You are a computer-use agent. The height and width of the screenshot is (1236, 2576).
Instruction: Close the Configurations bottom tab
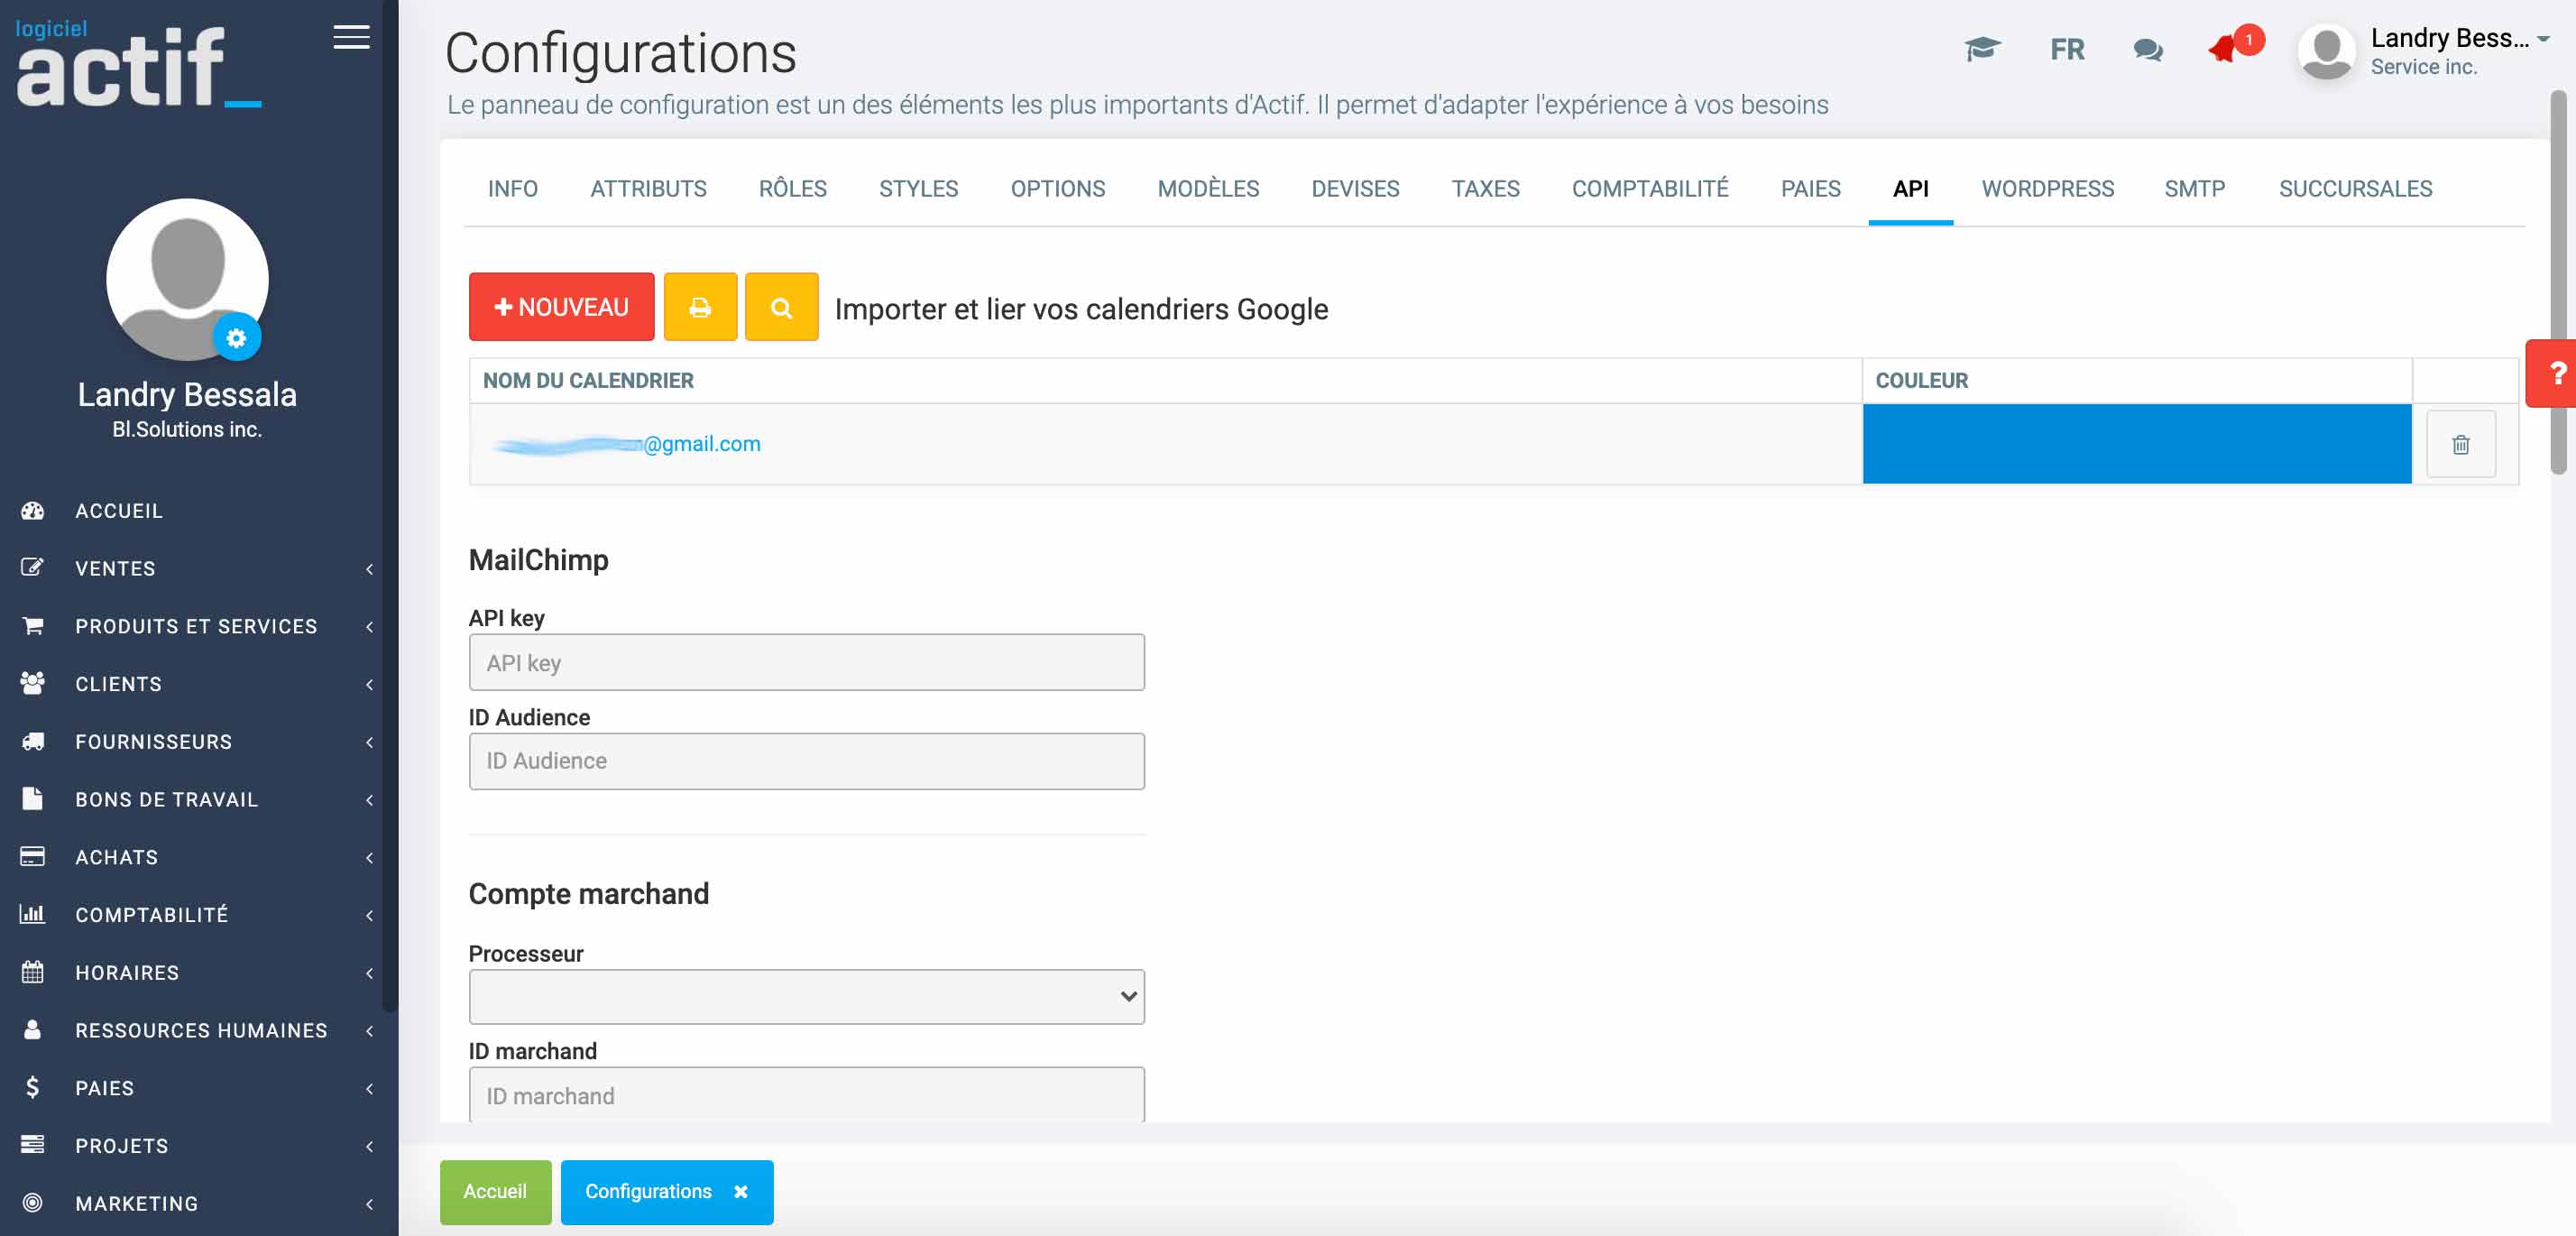click(741, 1191)
